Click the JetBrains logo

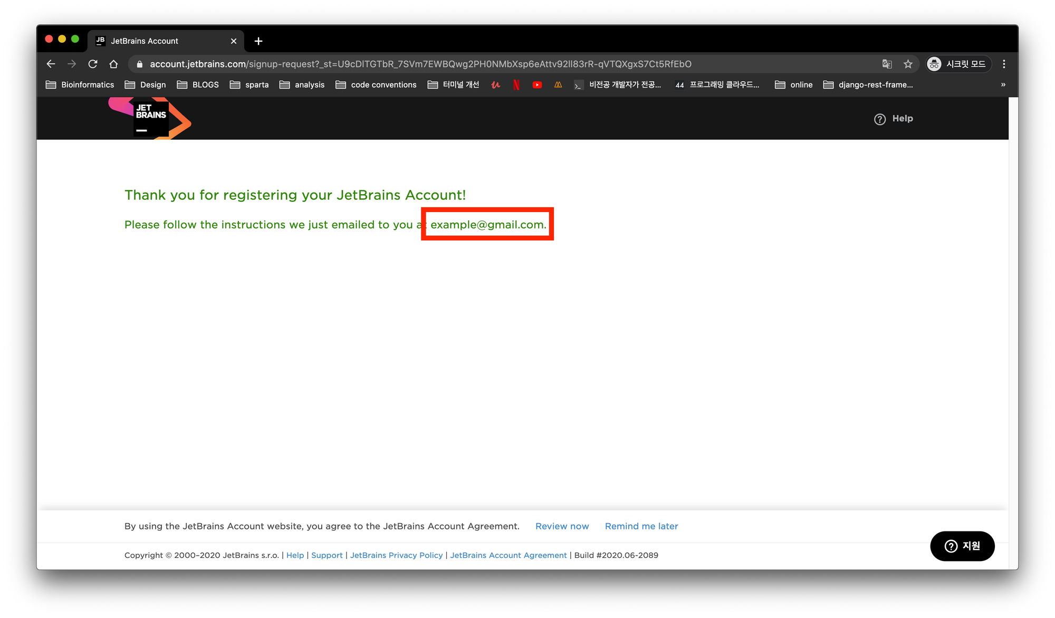[x=151, y=119]
